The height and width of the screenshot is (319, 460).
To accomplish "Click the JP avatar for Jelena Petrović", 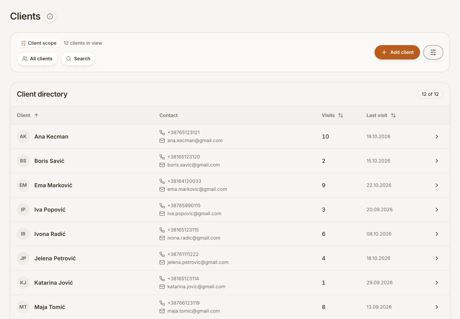I will (x=23, y=258).
